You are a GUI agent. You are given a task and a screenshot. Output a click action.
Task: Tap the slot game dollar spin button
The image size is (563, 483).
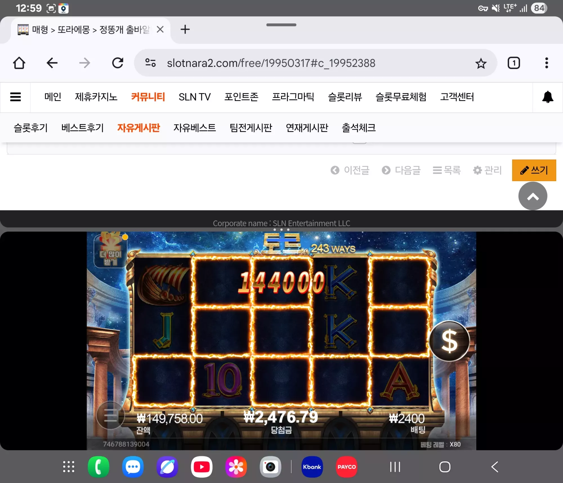coord(450,341)
